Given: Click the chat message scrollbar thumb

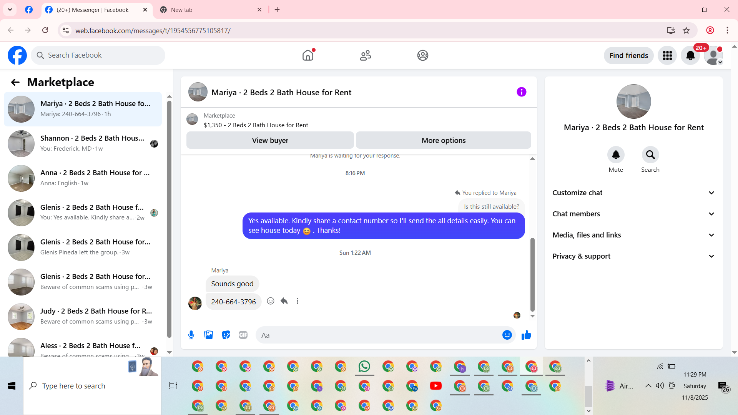Looking at the screenshot, I should [532, 275].
